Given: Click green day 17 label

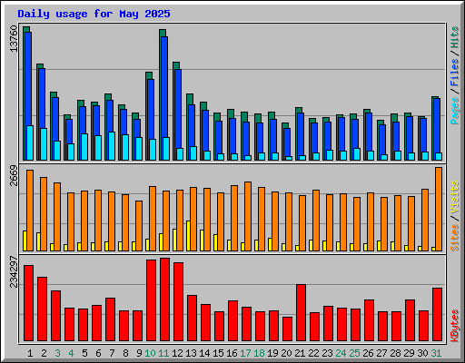Looking at the screenshot, I should click(245, 353).
